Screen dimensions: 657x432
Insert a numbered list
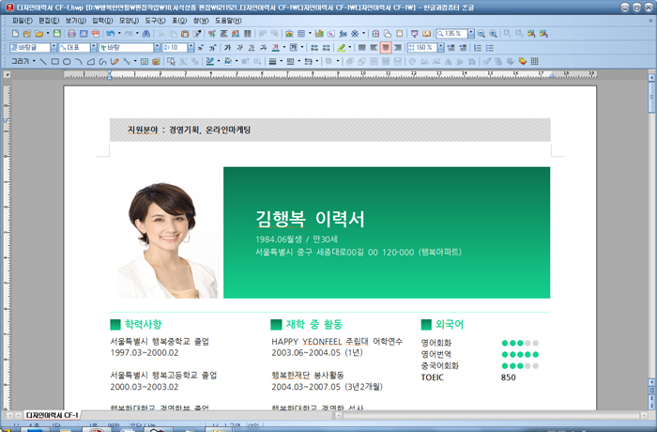pyautogui.click(x=478, y=48)
